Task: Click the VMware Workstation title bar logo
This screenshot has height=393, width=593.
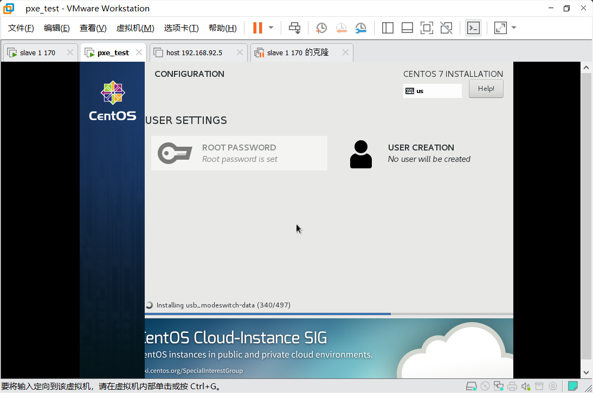Action: [8, 8]
